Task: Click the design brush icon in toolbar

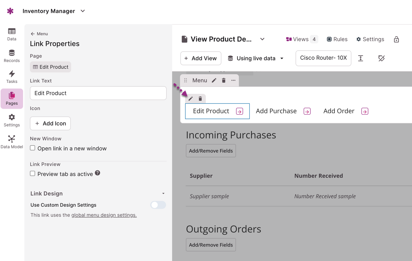Action: pyautogui.click(x=381, y=58)
